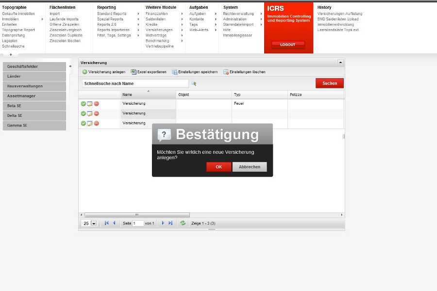The width and height of the screenshot is (437, 291).
Task: Open the Immobilienglossar menu entry
Action: (x=237, y=35)
